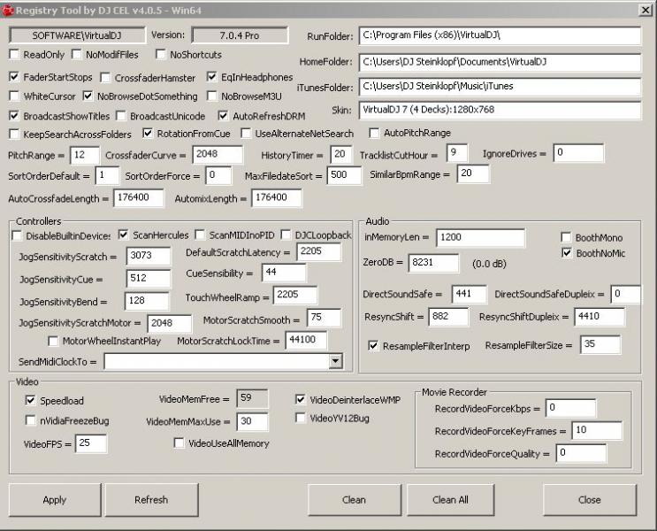The image size is (657, 531).
Task: Enable the NoModifFiles checkbox
Action: pos(77,55)
